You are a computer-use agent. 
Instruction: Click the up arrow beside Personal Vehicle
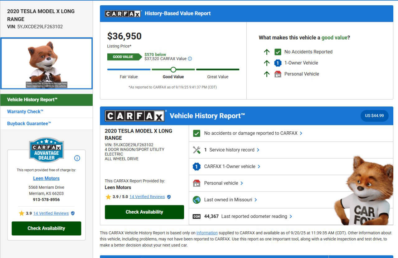click(x=266, y=74)
